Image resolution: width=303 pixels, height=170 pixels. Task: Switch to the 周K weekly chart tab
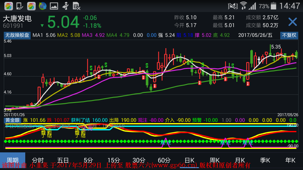tap(215, 160)
